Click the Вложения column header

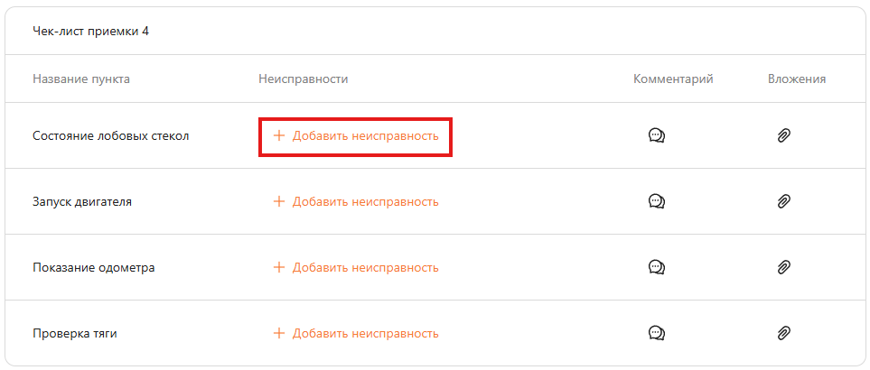(797, 79)
